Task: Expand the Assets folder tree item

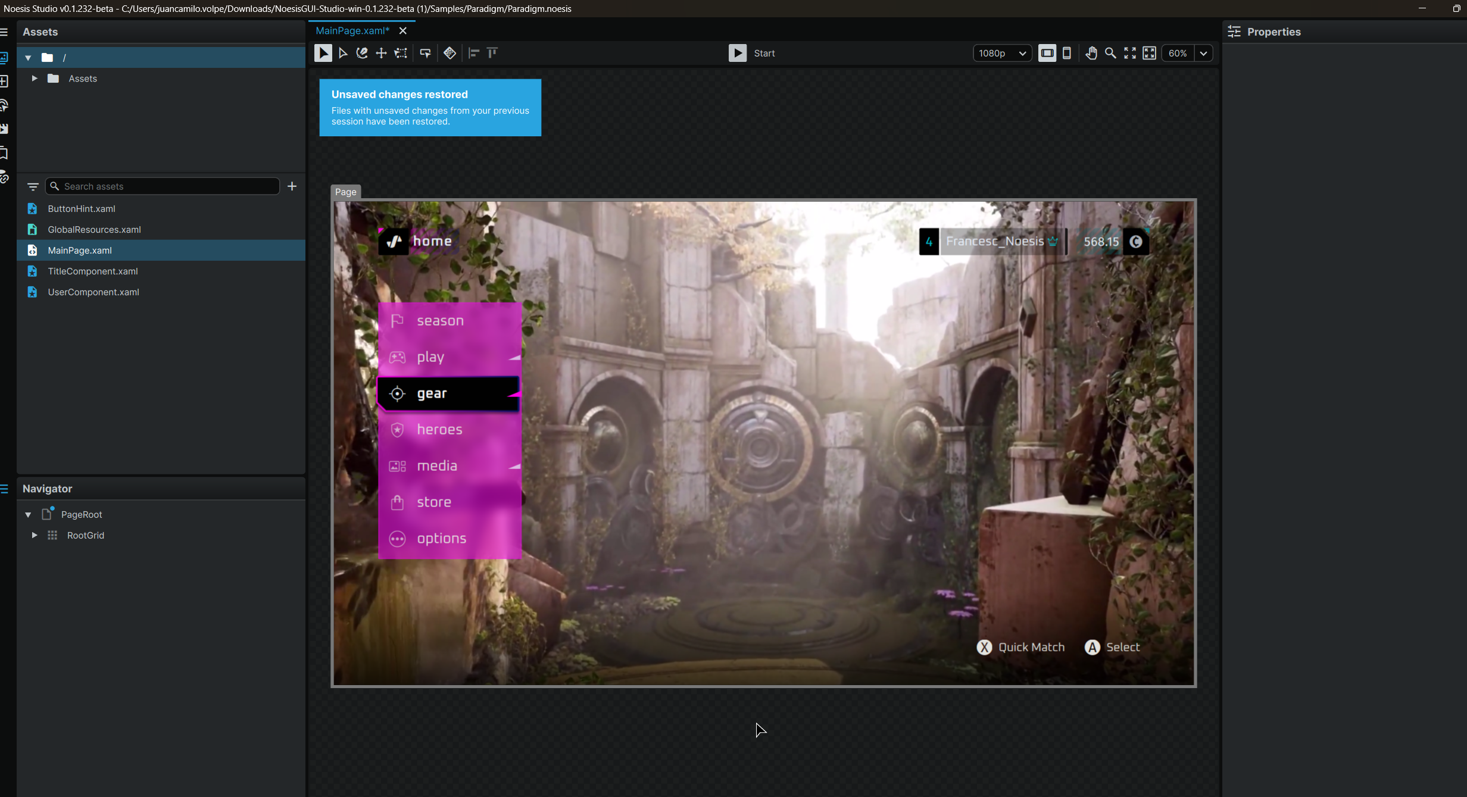Action: point(35,79)
